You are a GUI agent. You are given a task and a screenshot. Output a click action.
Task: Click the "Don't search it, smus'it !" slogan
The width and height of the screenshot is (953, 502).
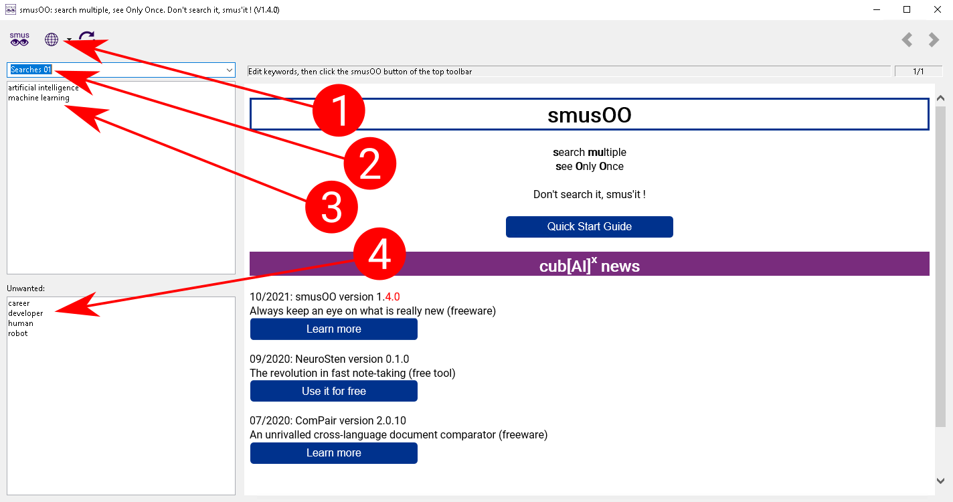pos(590,195)
